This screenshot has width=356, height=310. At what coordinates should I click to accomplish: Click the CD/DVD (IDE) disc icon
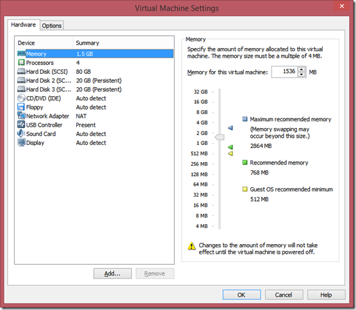click(21, 98)
